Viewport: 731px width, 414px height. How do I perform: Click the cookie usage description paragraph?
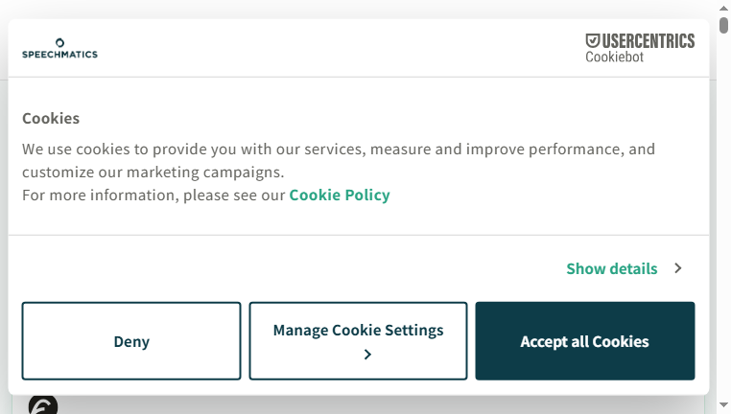pyautogui.click(x=339, y=161)
